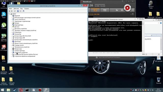Click the blue Help icon in Device Manager toolbar
This screenshot has width=163, height=92.
[x=18, y=11]
